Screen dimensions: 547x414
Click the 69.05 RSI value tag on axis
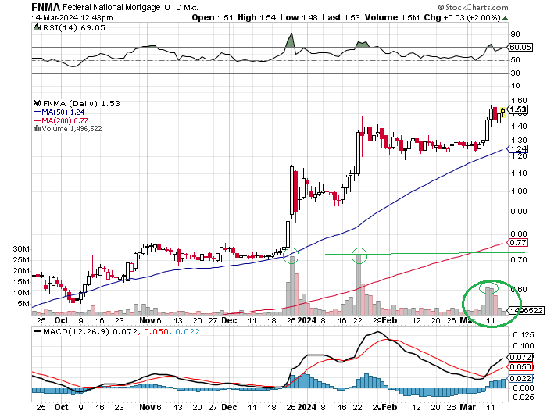[520, 47]
